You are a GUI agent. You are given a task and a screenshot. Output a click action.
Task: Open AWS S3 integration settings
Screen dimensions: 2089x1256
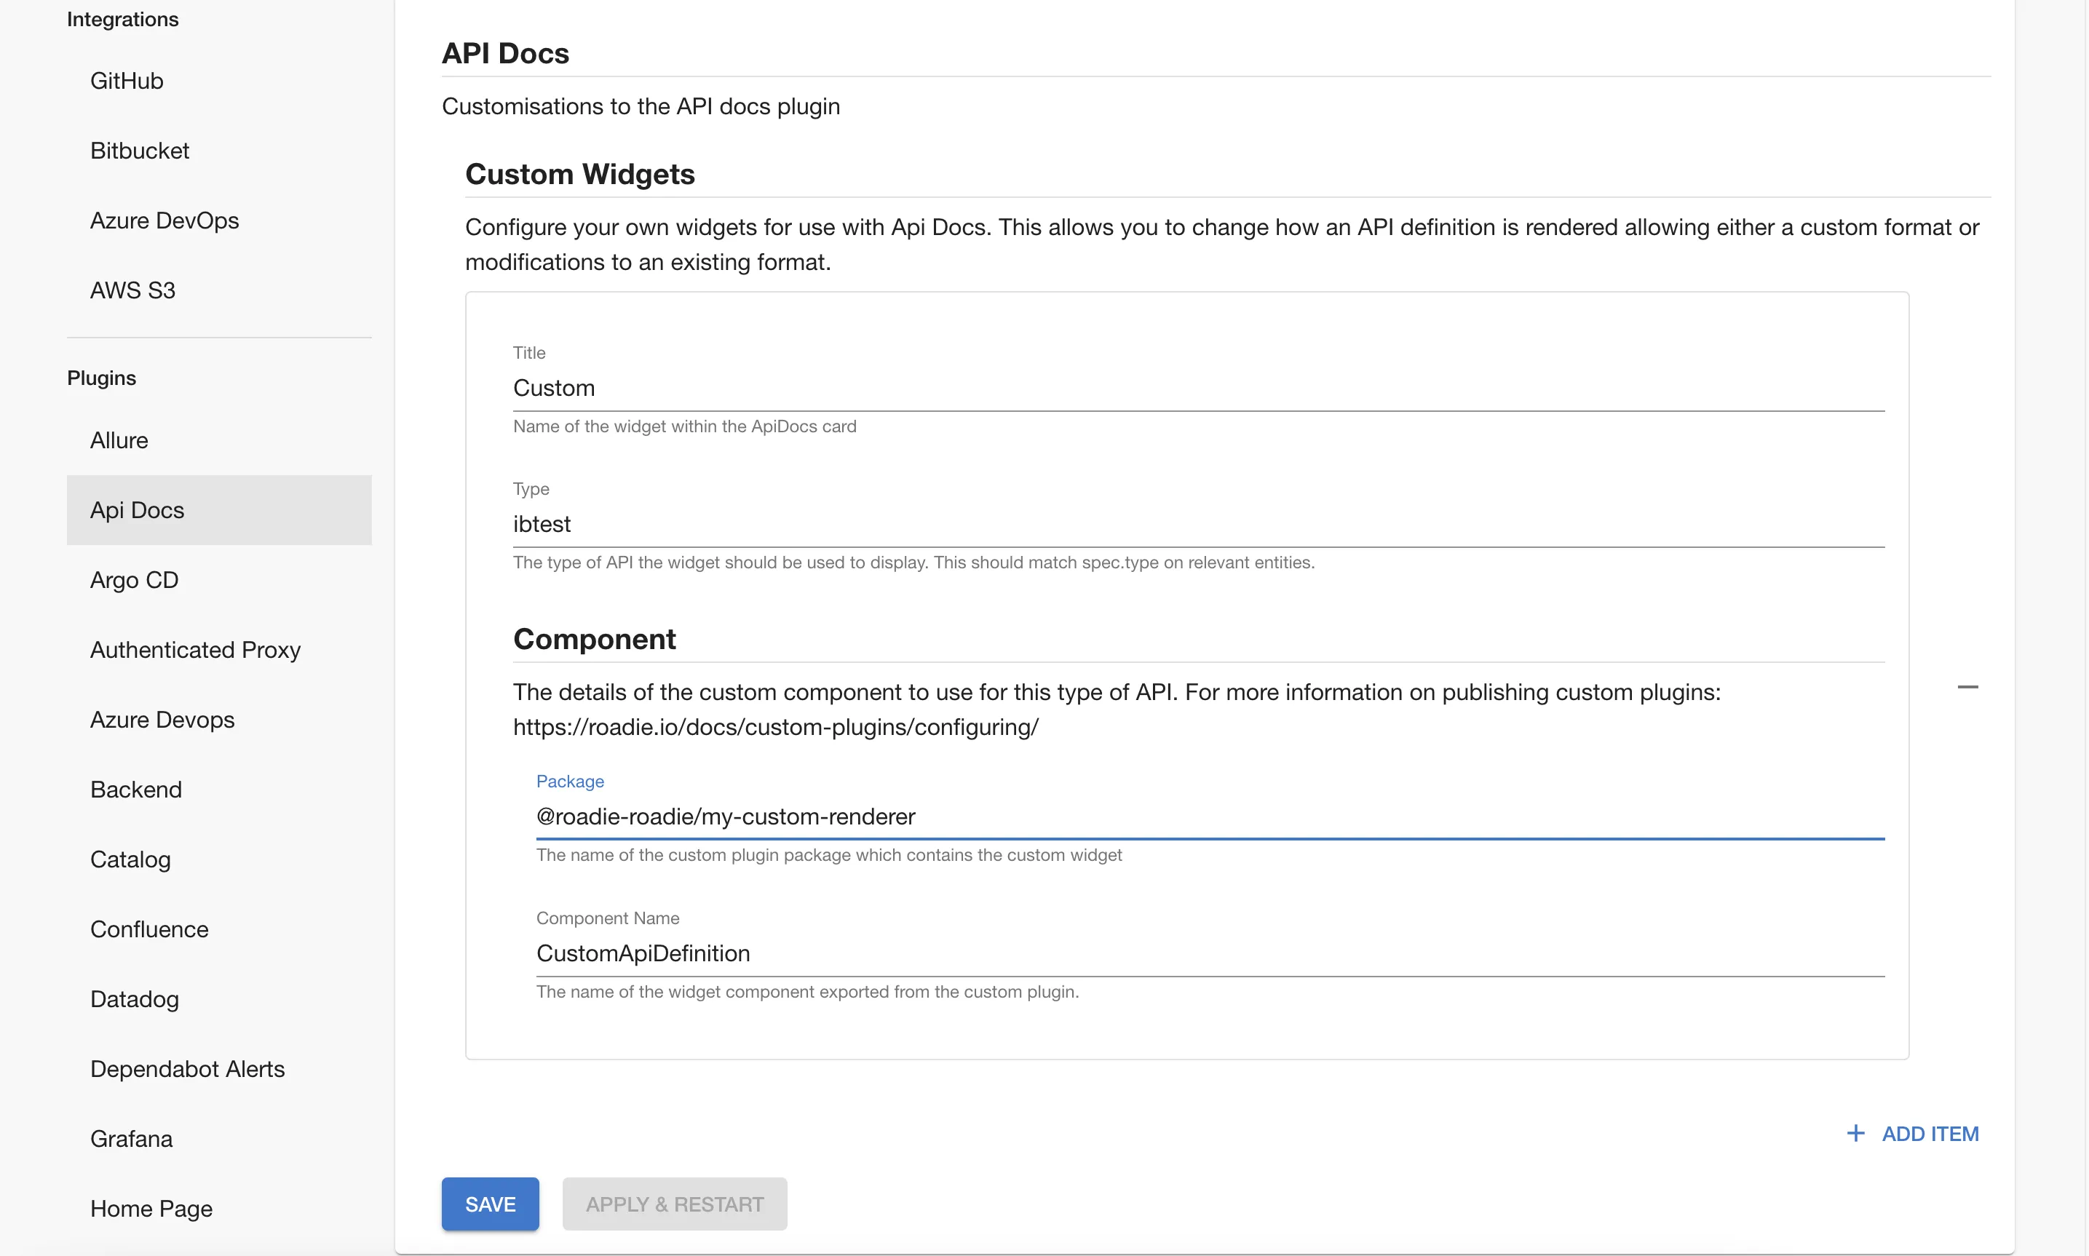coord(133,290)
